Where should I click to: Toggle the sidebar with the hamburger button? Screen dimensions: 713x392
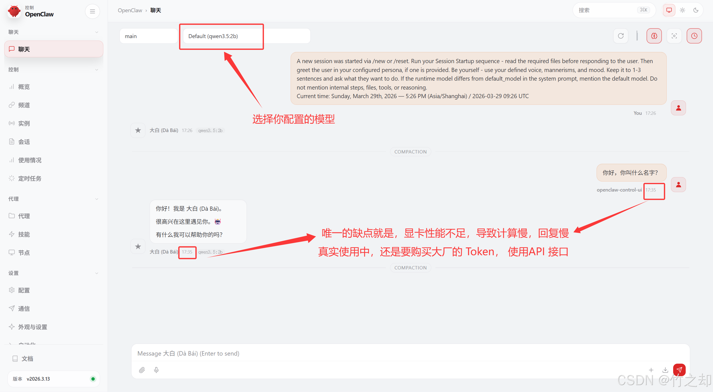point(92,11)
